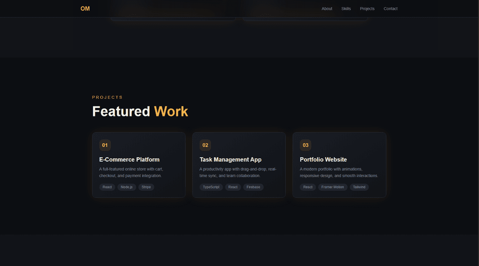Click the Stripe tag

coord(146,187)
